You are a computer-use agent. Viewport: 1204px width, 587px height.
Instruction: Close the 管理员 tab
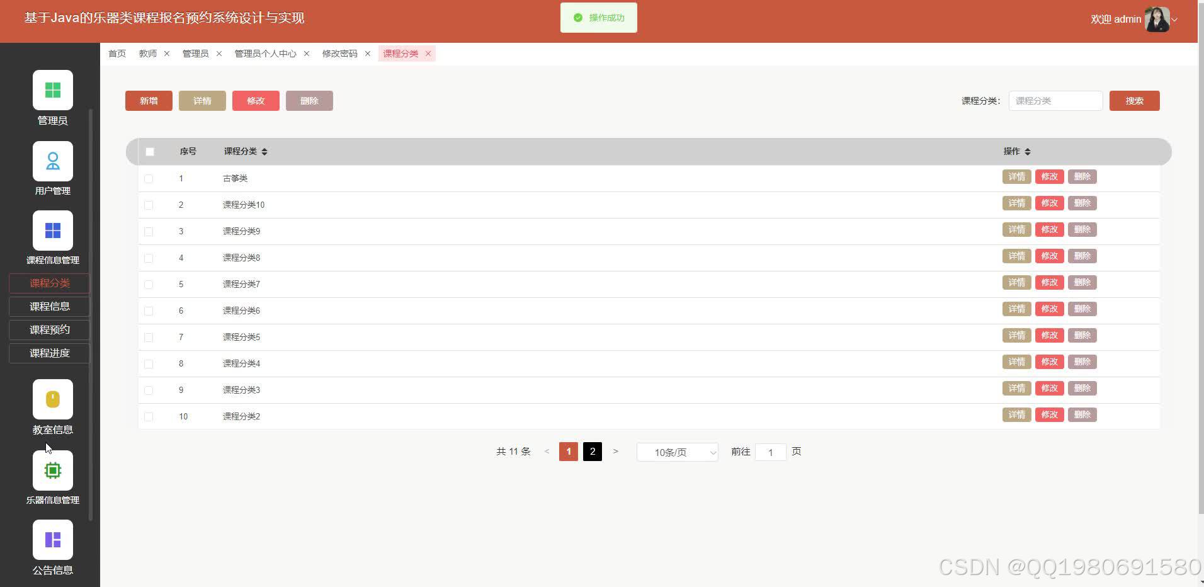[219, 54]
